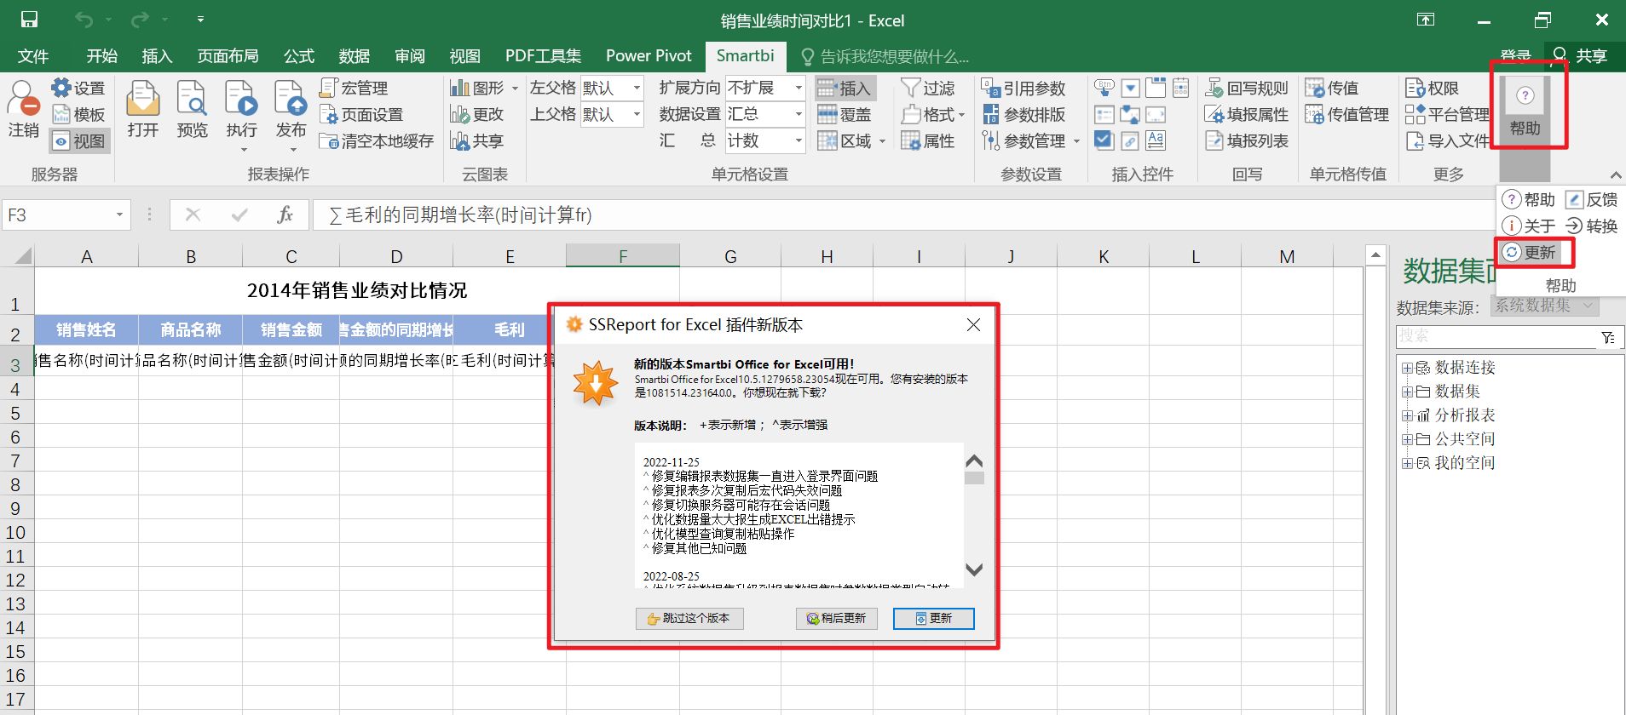Click 参数排版 parameter layout

[1023, 114]
